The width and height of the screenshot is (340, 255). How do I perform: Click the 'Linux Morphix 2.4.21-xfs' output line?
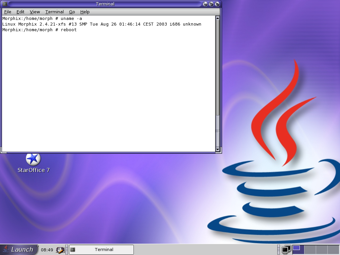(102, 24)
